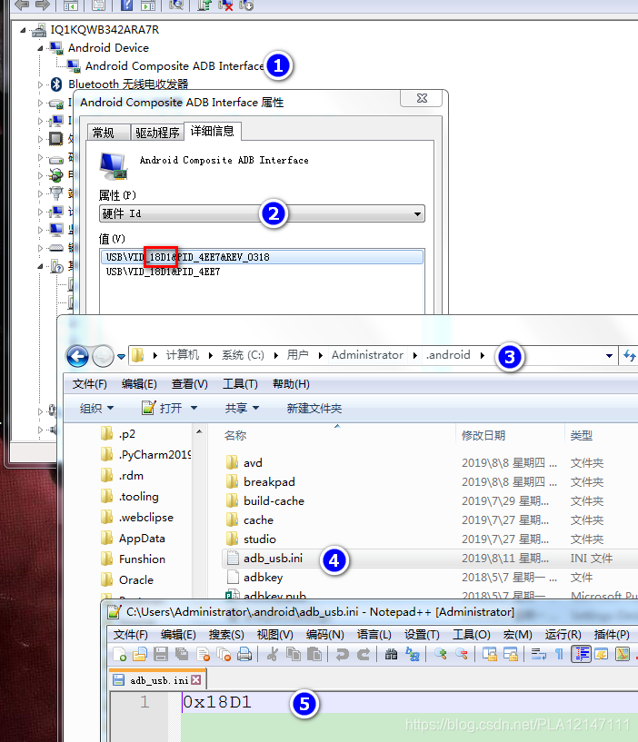The width and height of the screenshot is (638, 742).
Task: Click the Zoom In magnifier icon
Action: click(x=441, y=655)
